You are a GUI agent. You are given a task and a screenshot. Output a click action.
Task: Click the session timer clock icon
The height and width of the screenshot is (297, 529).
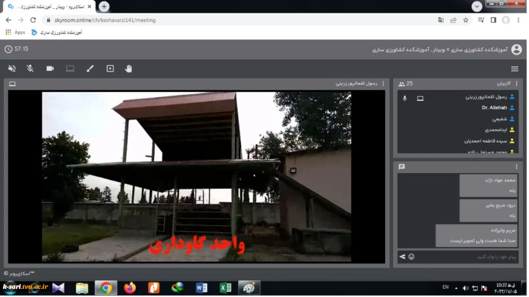point(8,49)
